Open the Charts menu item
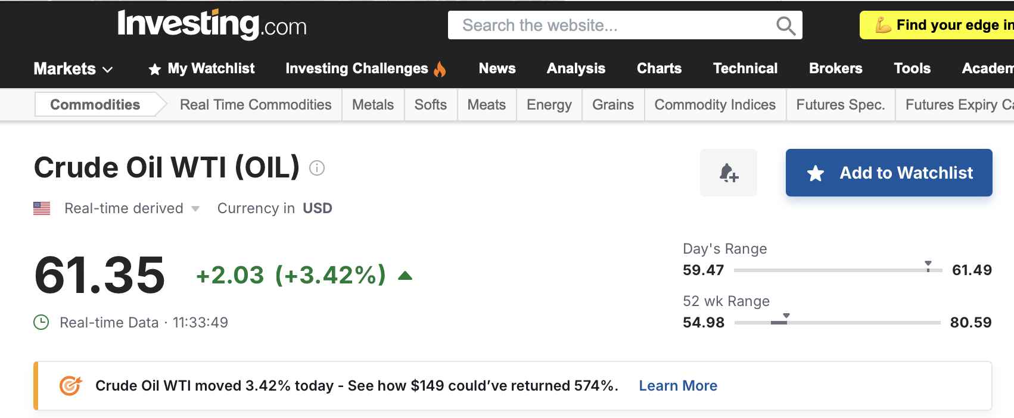 (659, 68)
